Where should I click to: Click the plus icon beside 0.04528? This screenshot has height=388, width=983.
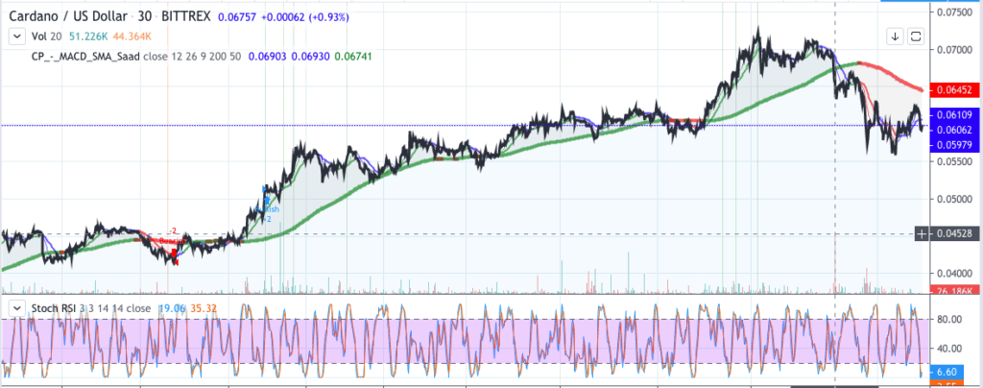pos(922,234)
